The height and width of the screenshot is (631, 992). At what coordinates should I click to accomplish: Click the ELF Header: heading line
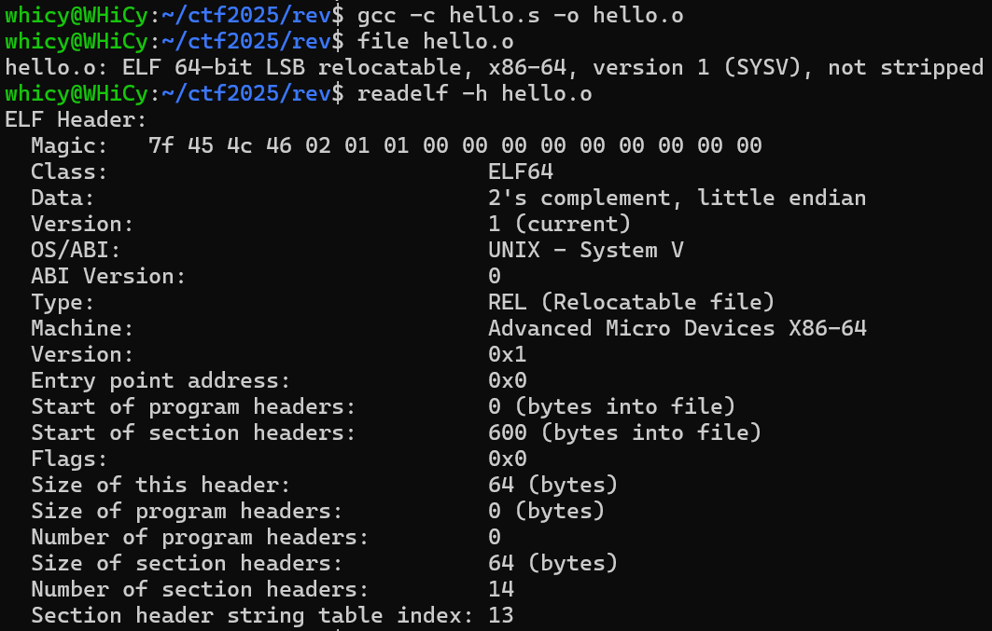76,119
